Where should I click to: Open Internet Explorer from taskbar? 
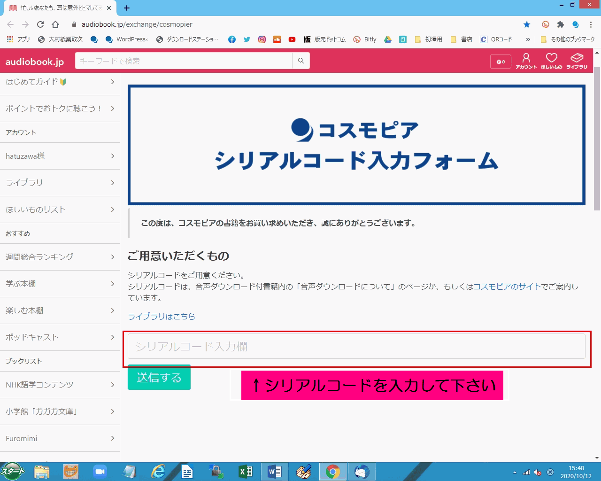click(x=158, y=472)
